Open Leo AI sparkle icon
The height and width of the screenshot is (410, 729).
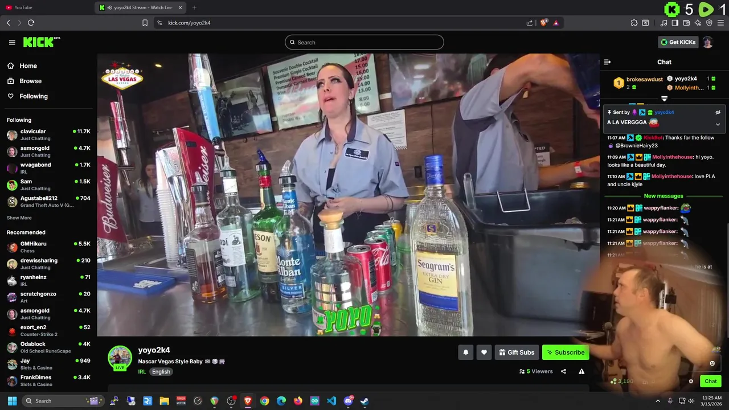698,23
